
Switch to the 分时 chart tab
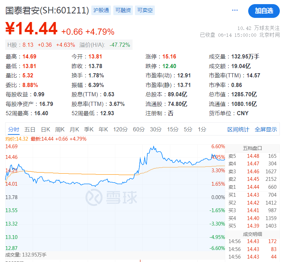tap(14, 129)
